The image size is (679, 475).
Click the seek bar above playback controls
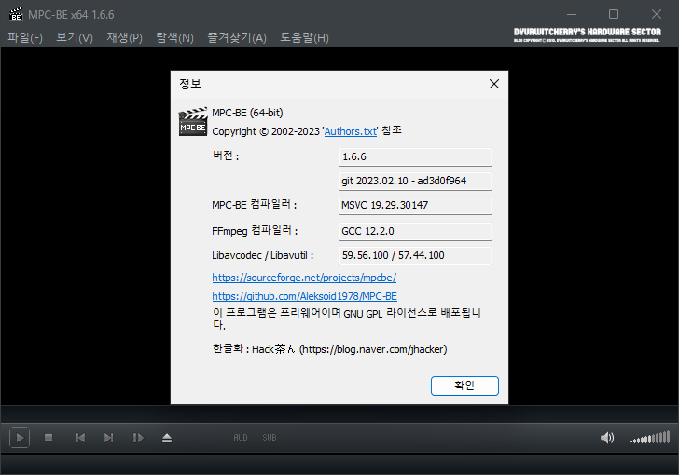click(x=339, y=414)
